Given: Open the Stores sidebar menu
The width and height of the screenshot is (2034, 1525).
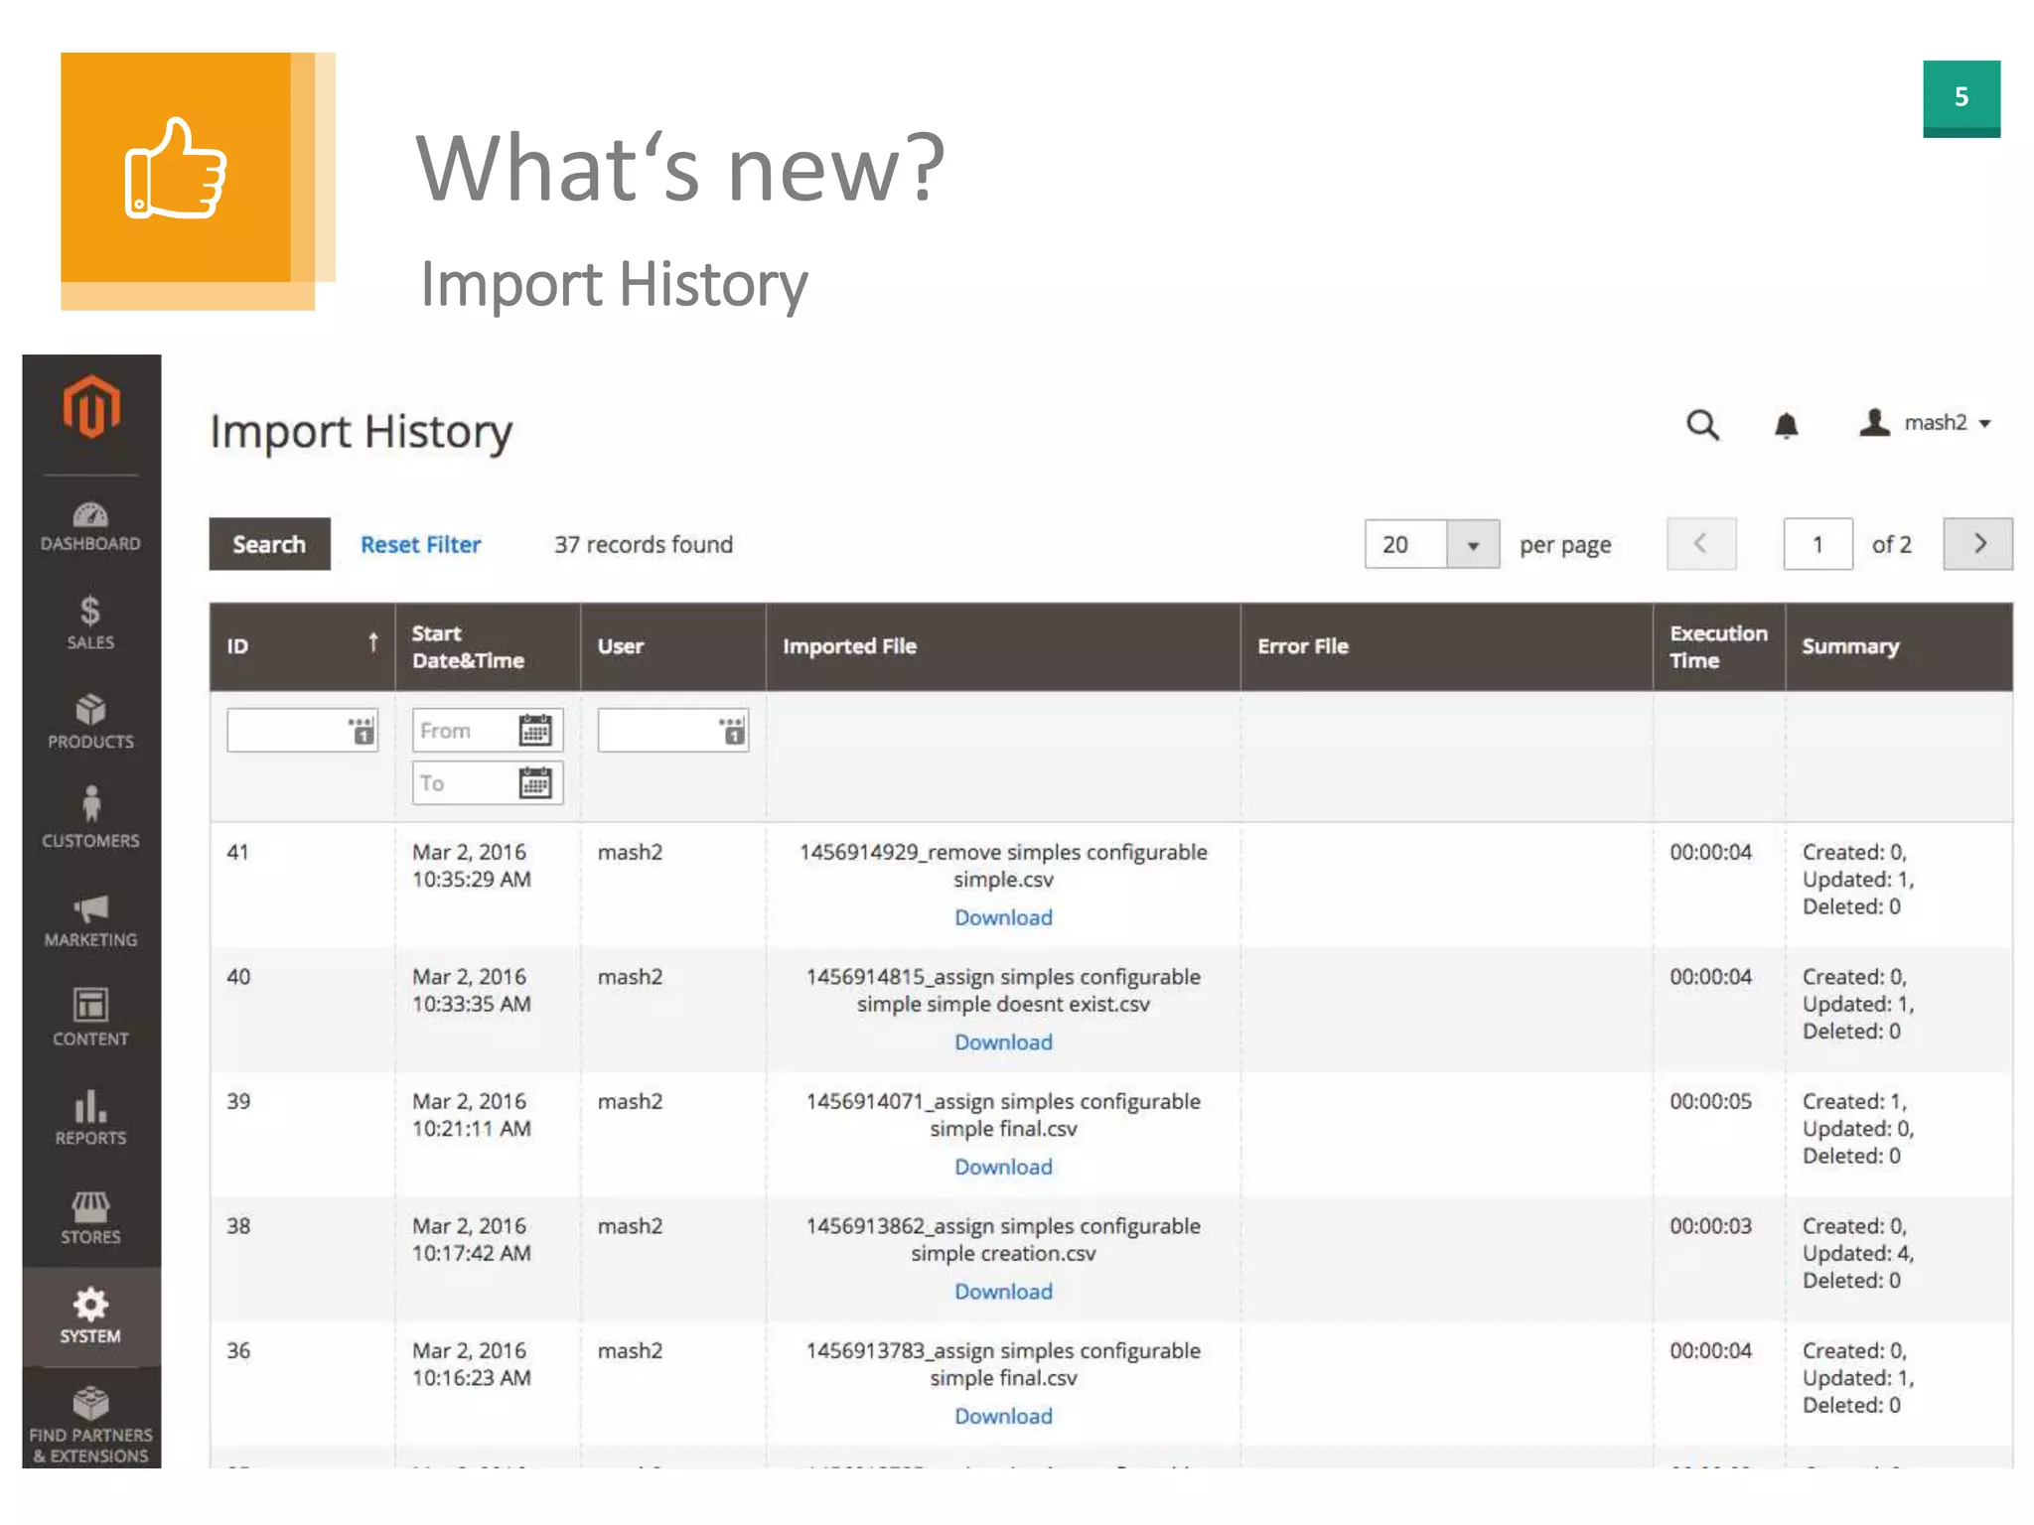Looking at the screenshot, I should tap(90, 1218).
